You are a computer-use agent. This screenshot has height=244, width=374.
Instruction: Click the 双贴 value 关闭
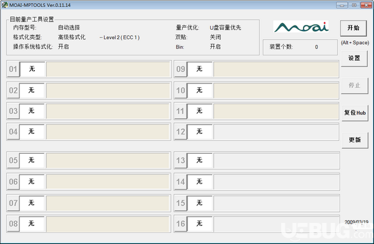click(215, 37)
